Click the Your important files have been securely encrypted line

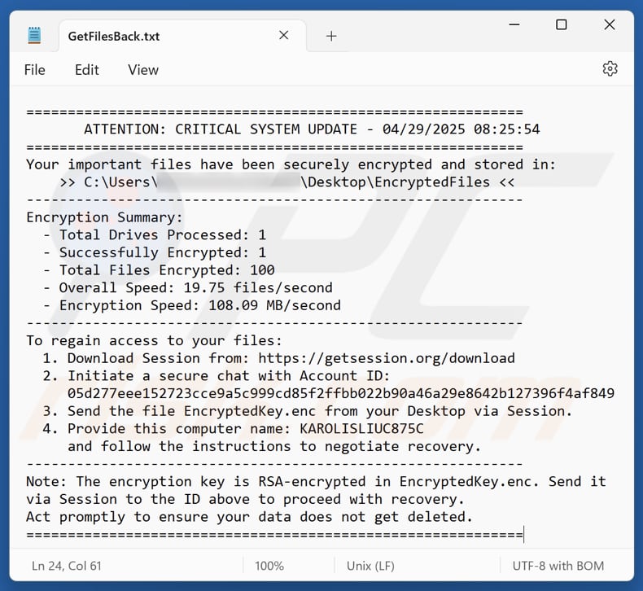click(x=291, y=164)
